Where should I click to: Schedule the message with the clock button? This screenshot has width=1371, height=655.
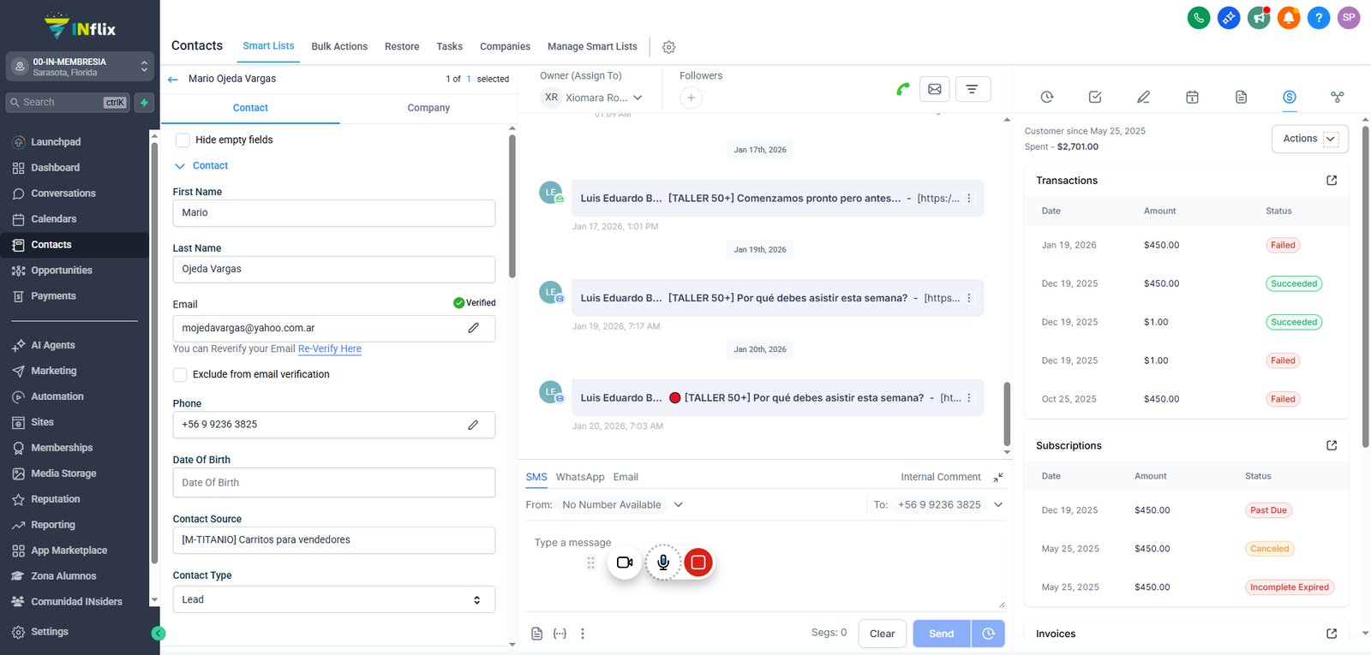pyautogui.click(x=988, y=634)
